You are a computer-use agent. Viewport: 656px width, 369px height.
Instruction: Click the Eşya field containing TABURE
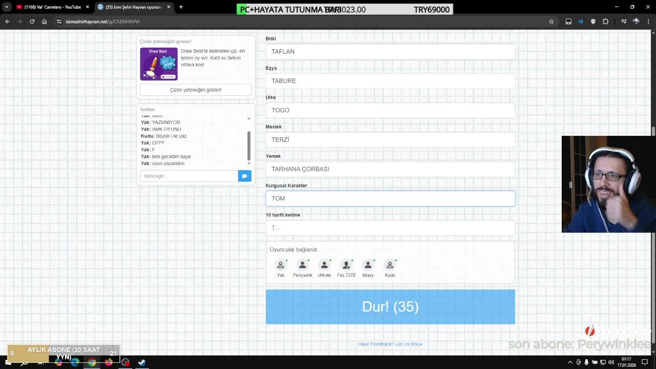tap(390, 81)
